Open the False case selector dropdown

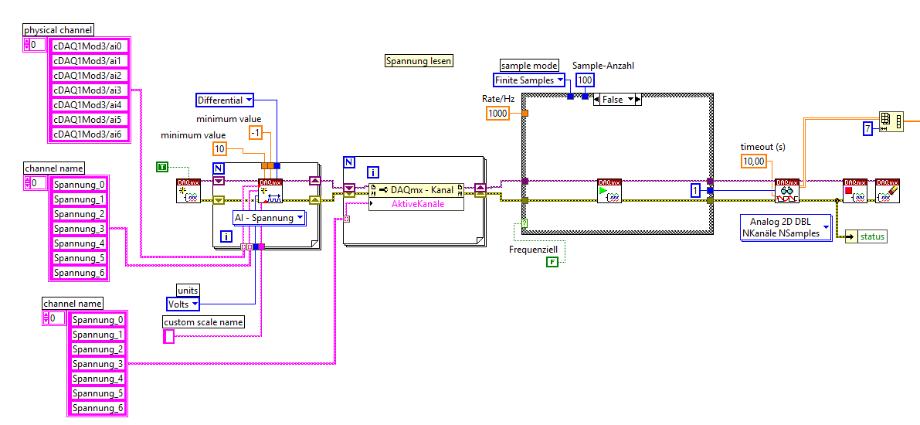tap(618, 100)
